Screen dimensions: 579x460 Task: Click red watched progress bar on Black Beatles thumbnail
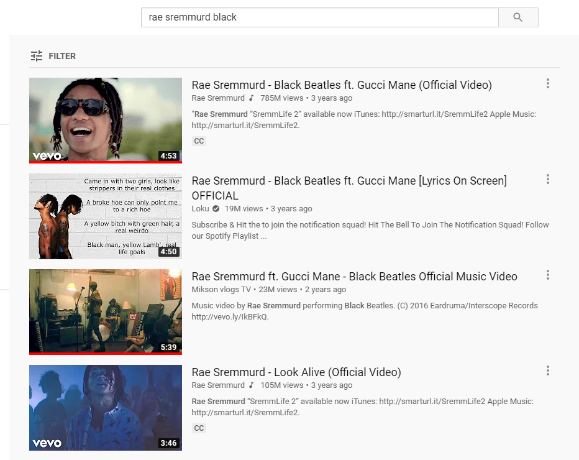[106, 162]
